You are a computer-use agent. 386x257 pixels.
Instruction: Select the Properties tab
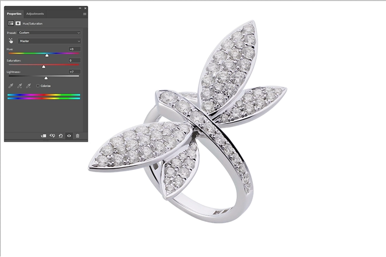coord(14,14)
